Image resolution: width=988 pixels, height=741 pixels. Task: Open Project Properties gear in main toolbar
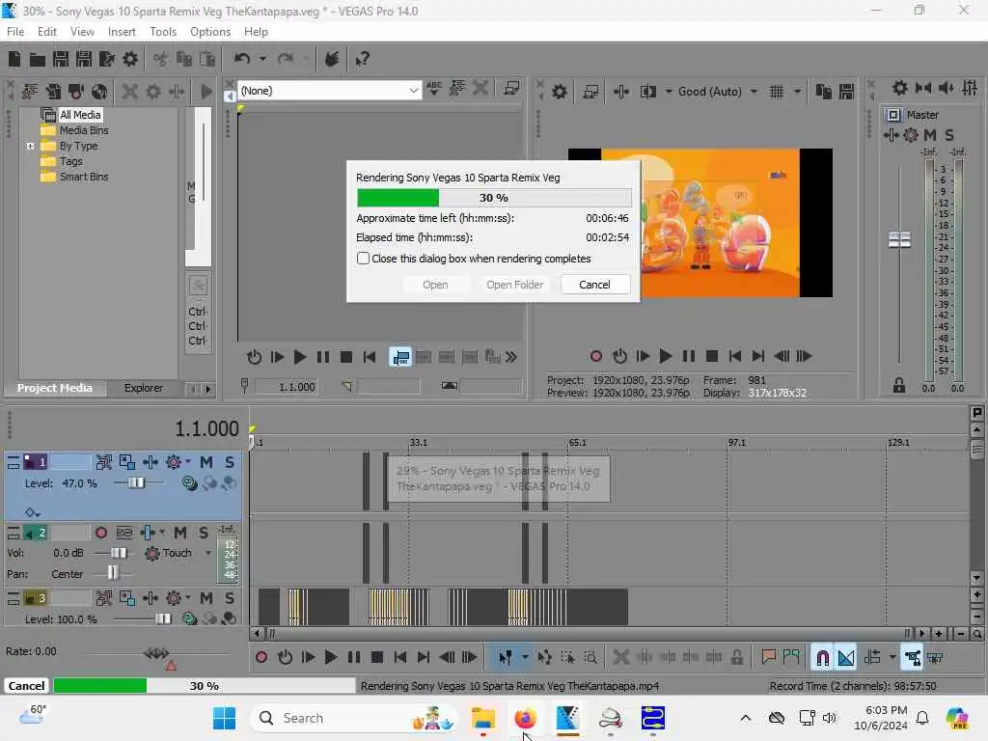130,59
